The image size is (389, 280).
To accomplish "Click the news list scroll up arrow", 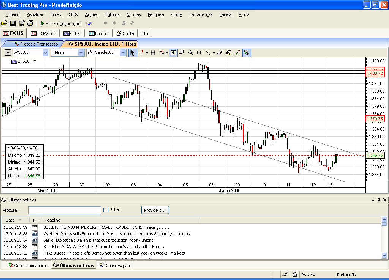I will pos(384,220).
